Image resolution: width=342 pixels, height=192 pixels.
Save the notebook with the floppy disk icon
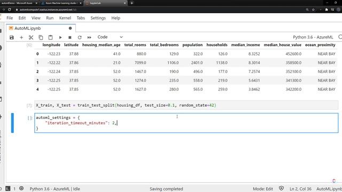click(12, 37)
